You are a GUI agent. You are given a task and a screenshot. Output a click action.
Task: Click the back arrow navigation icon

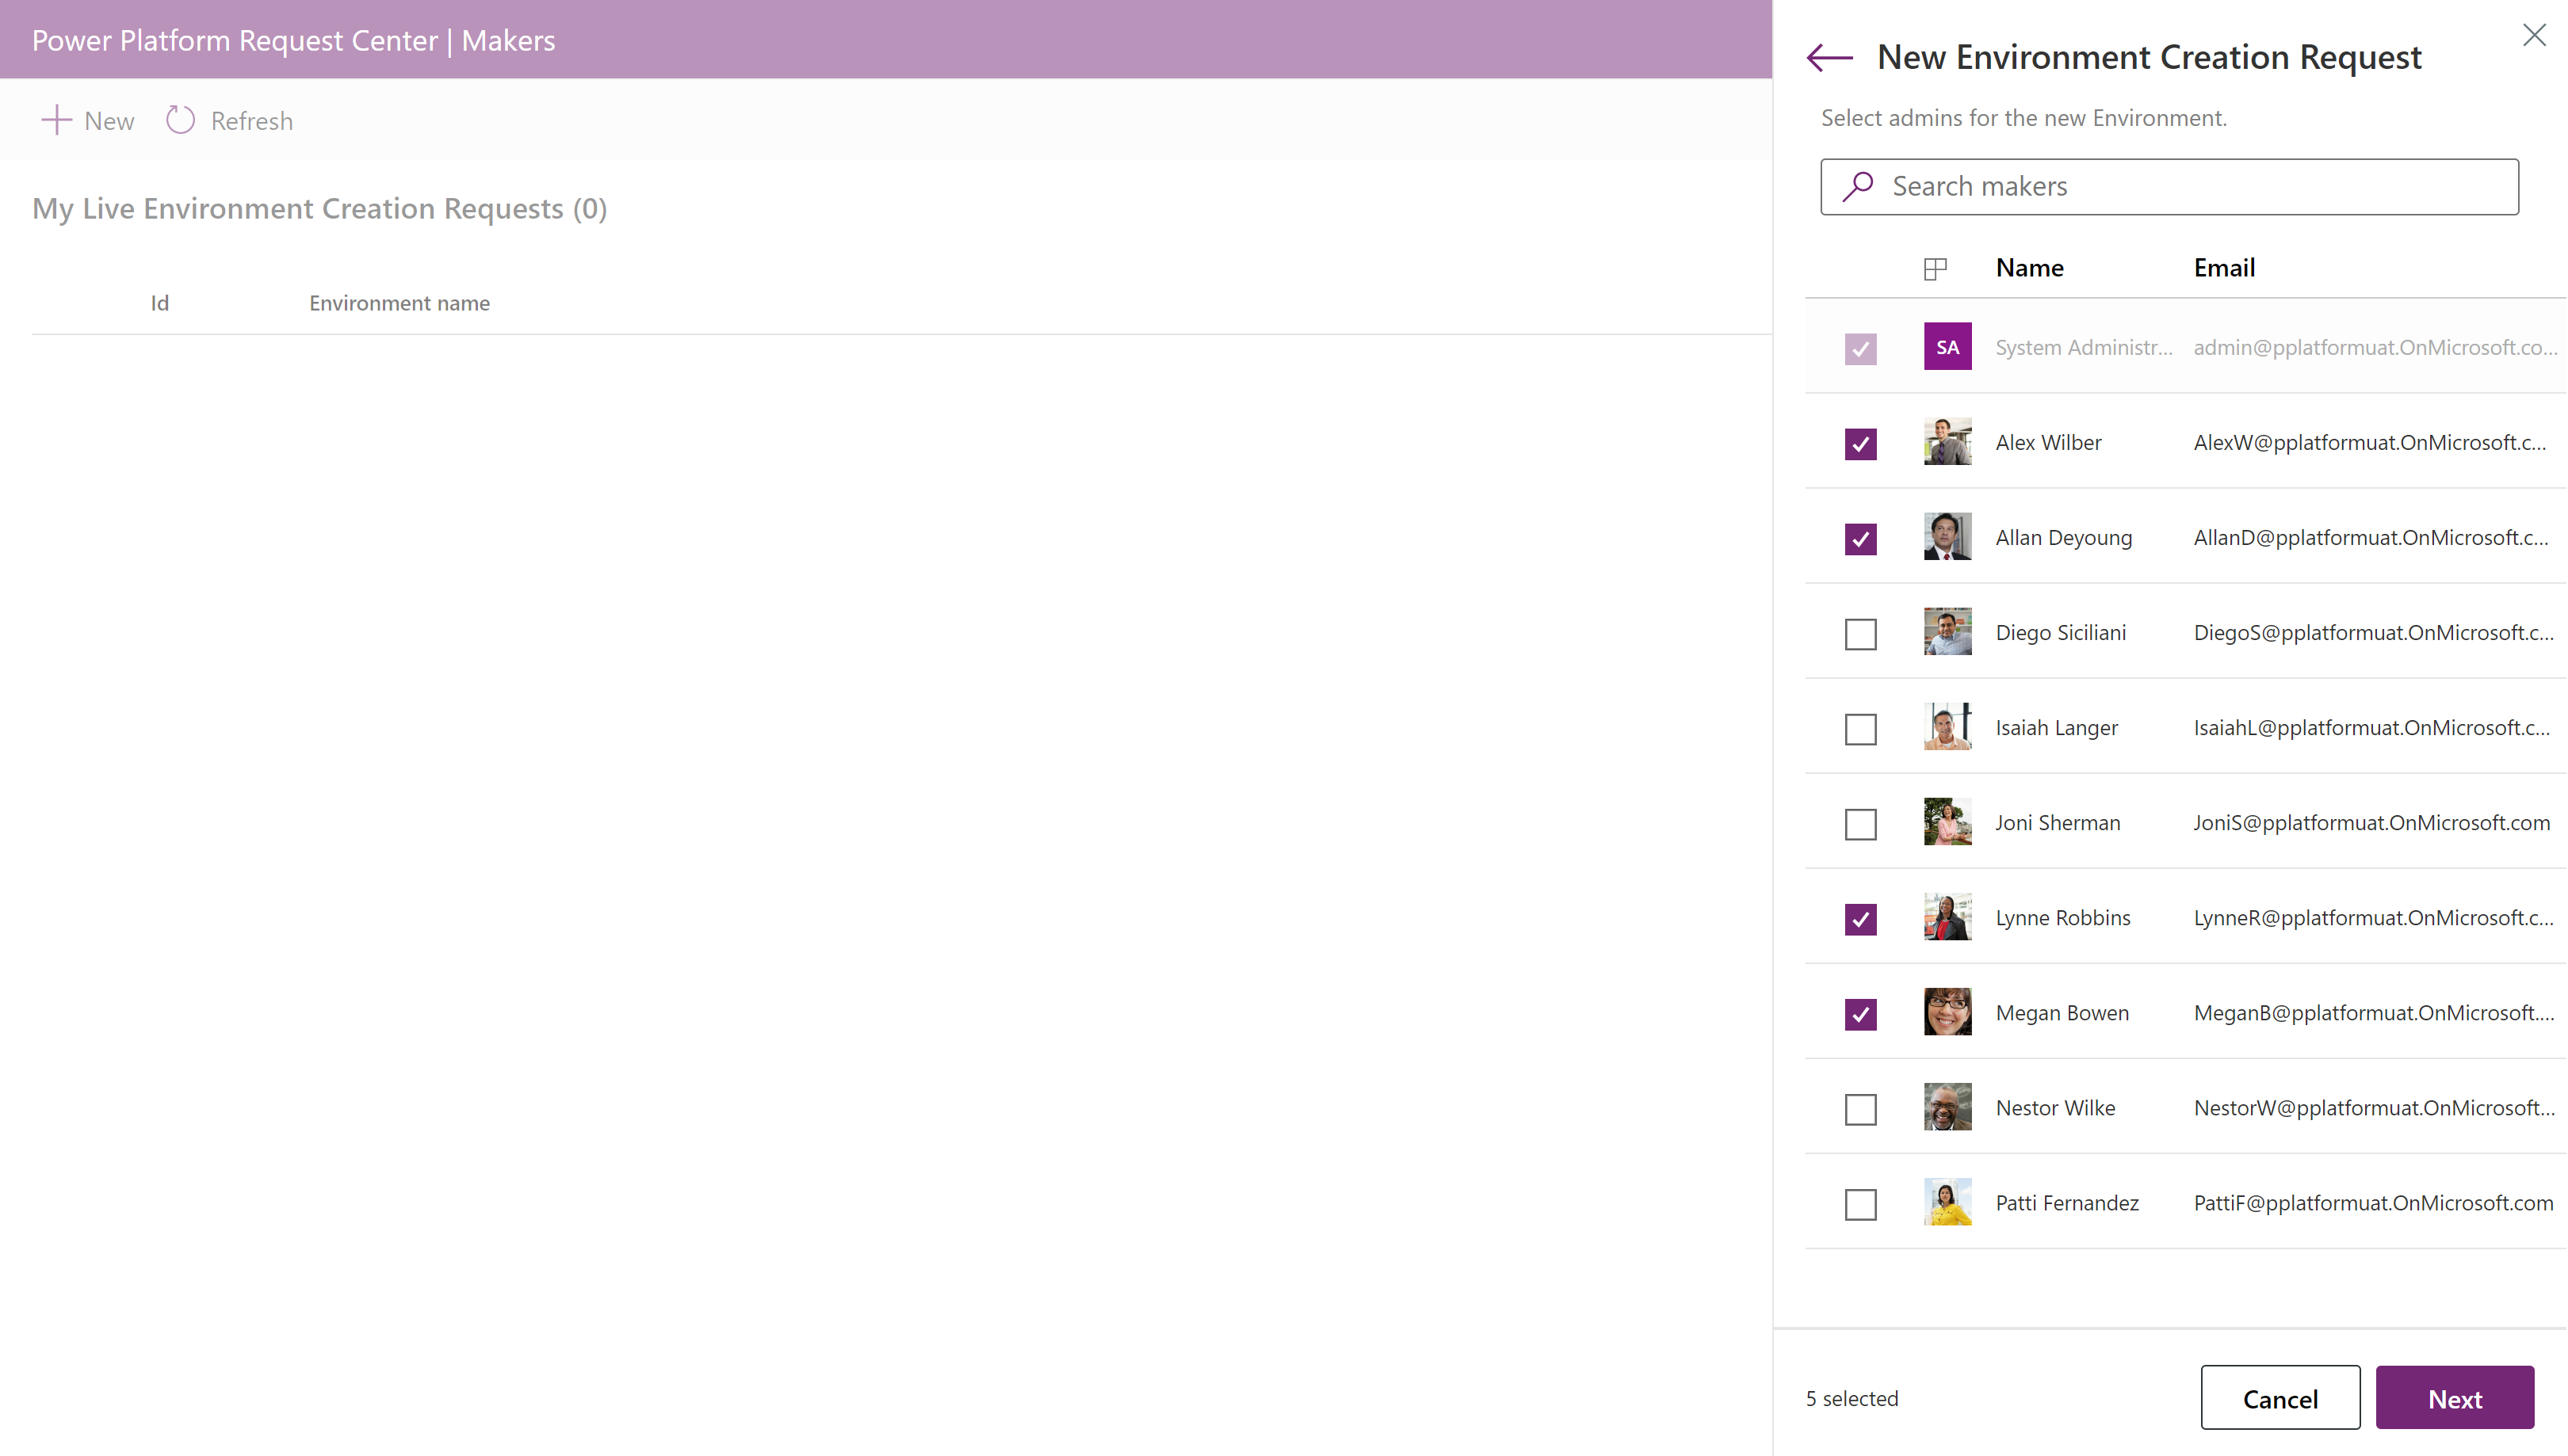(x=1831, y=56)
